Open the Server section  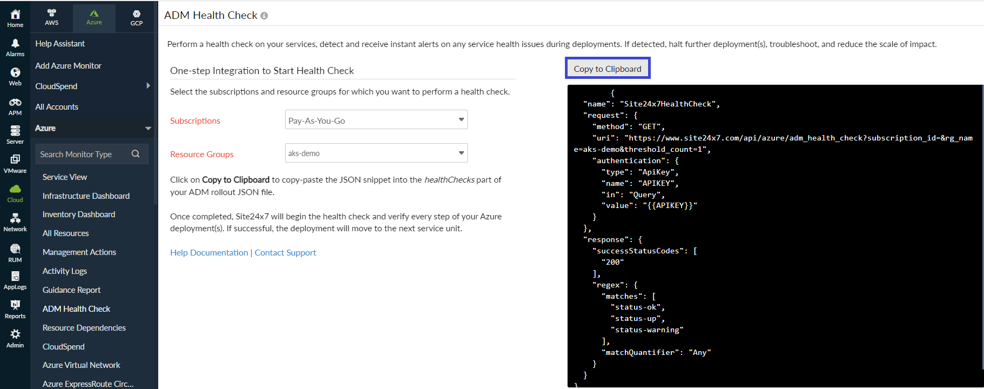tap(15, 135)
